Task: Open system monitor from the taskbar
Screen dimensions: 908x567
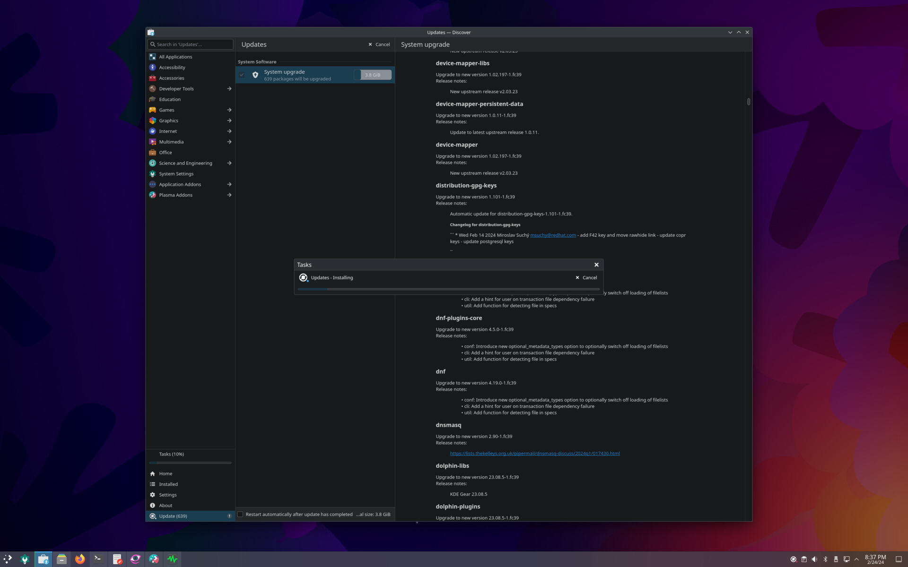Action: [x=172, y=559]
